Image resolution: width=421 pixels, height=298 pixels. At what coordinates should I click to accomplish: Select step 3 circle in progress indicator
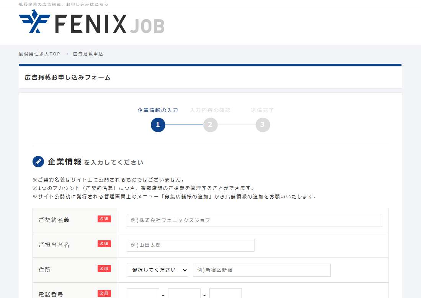tap(263, 125)
